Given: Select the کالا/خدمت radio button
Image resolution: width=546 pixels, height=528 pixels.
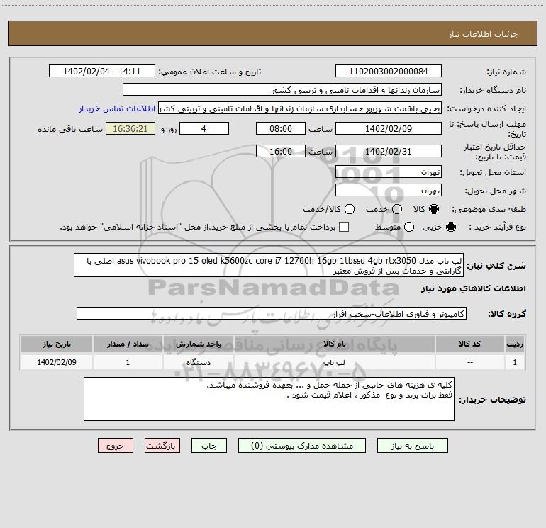Looking at the screenshot, I should click(350, 209).
